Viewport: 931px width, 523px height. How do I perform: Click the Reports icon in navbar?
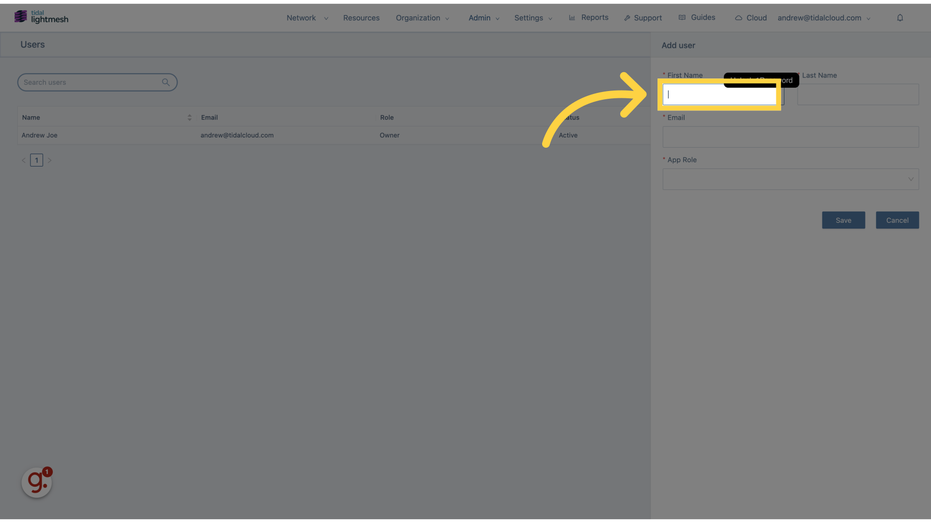(572, 17)
